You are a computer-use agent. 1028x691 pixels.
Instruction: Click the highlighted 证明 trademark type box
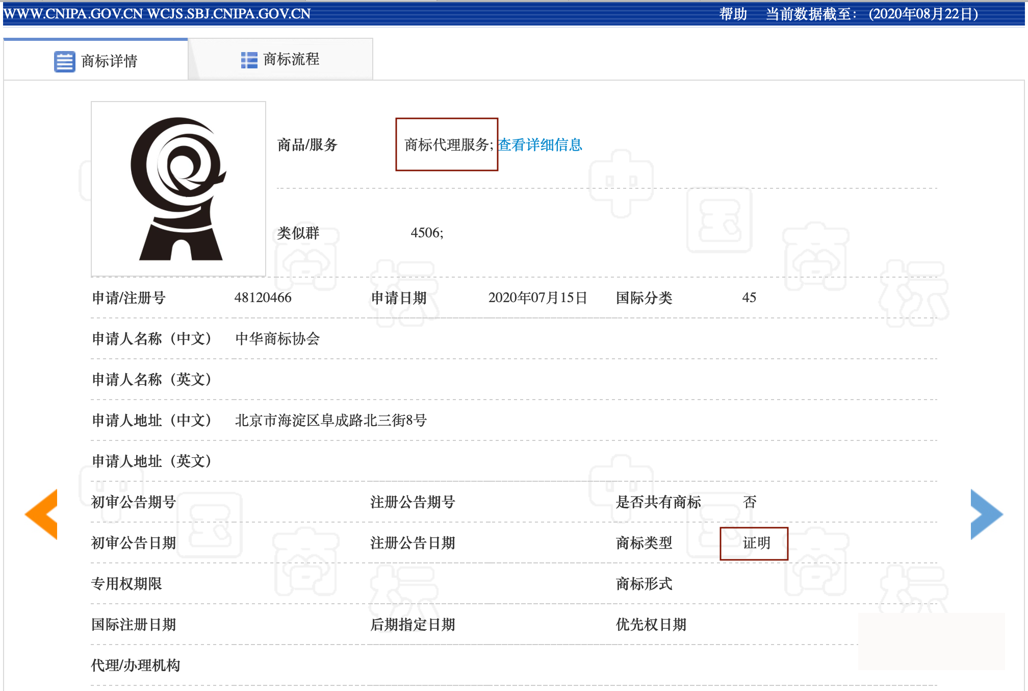[x=754, y=544]
